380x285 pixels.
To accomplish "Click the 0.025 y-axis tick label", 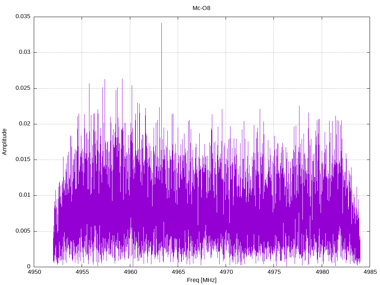I will 23,88.
